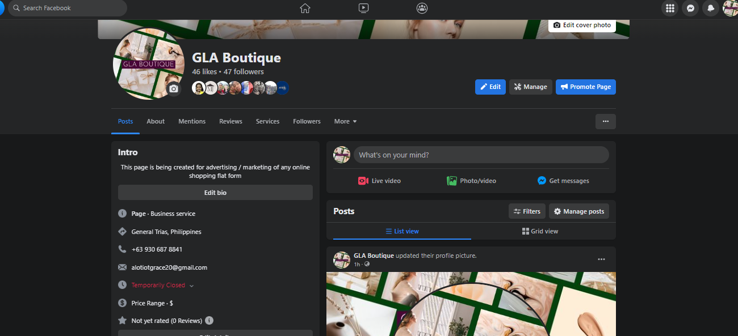Screen dimensions: 738x336
Task: Open the account avatar in top bar
Action: point(730,8)
